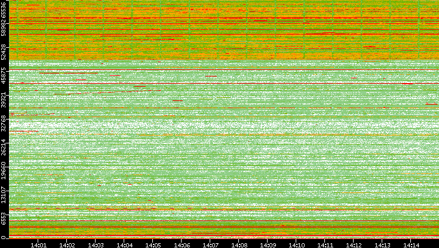Select the 14:12 label on horizontal axis

[354, 245]
